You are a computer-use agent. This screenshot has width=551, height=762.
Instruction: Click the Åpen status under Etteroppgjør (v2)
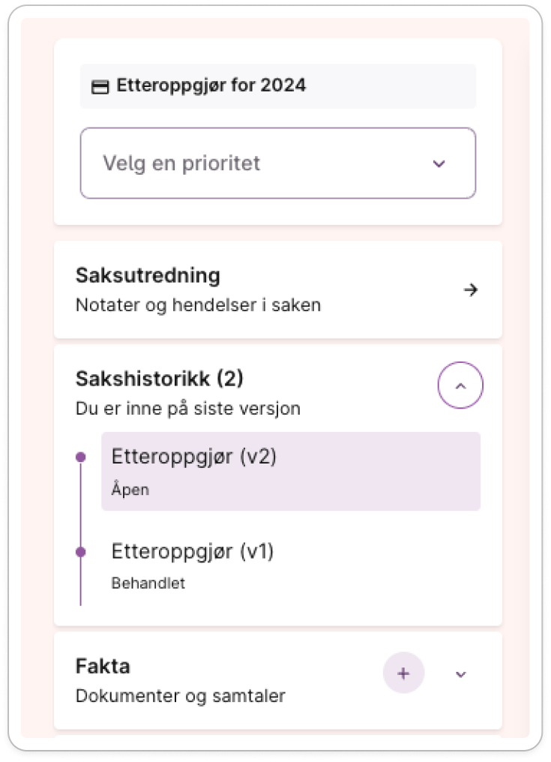click(x=130, y=489)
